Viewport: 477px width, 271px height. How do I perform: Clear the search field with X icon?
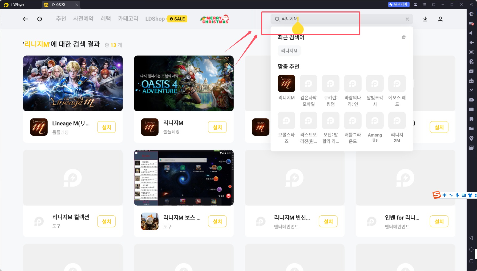click(407, 19)
